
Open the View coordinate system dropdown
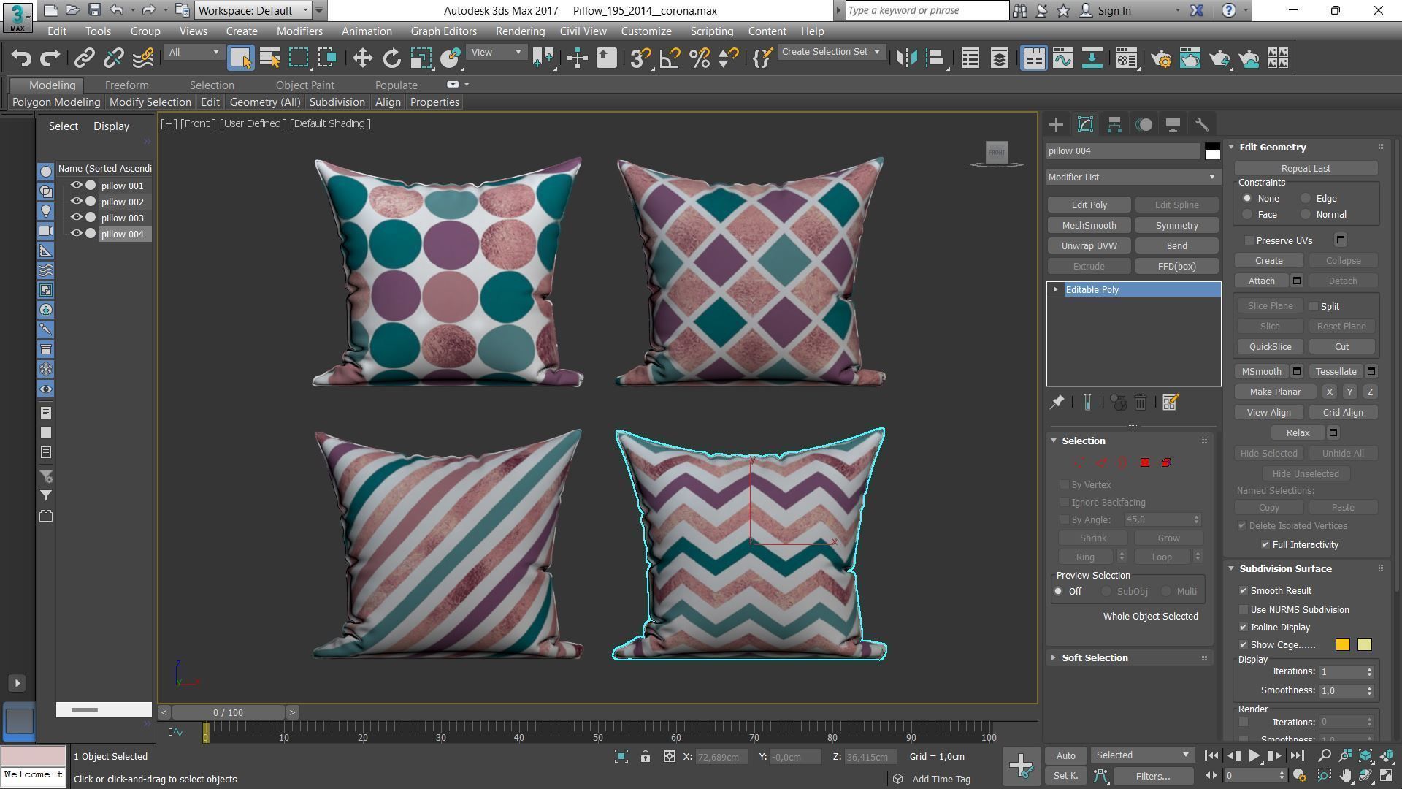coord(497,53)
